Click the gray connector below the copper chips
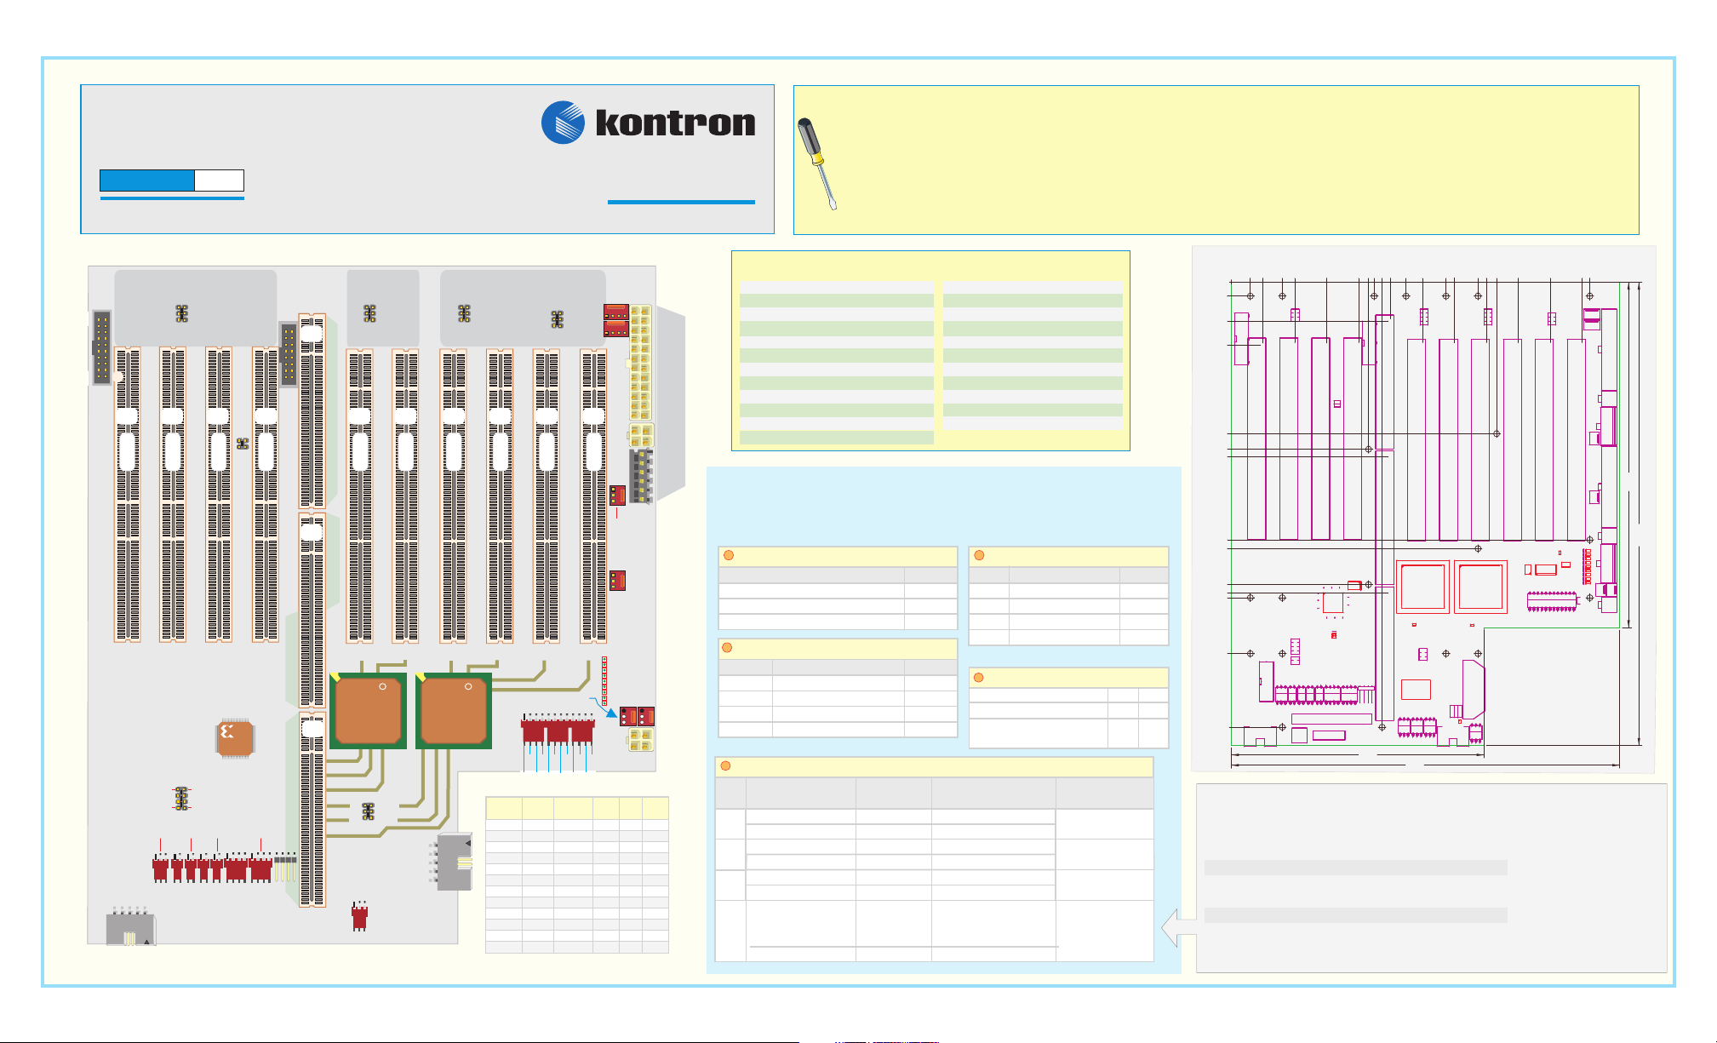The image size is (1717, 1043). point(454,862)
